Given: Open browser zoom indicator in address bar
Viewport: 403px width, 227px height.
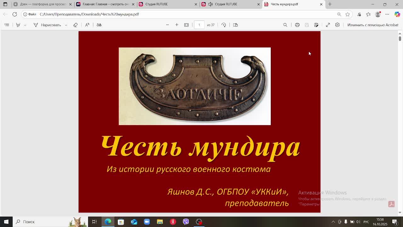Looking at the screenshot, I should [x=339, y=14].
